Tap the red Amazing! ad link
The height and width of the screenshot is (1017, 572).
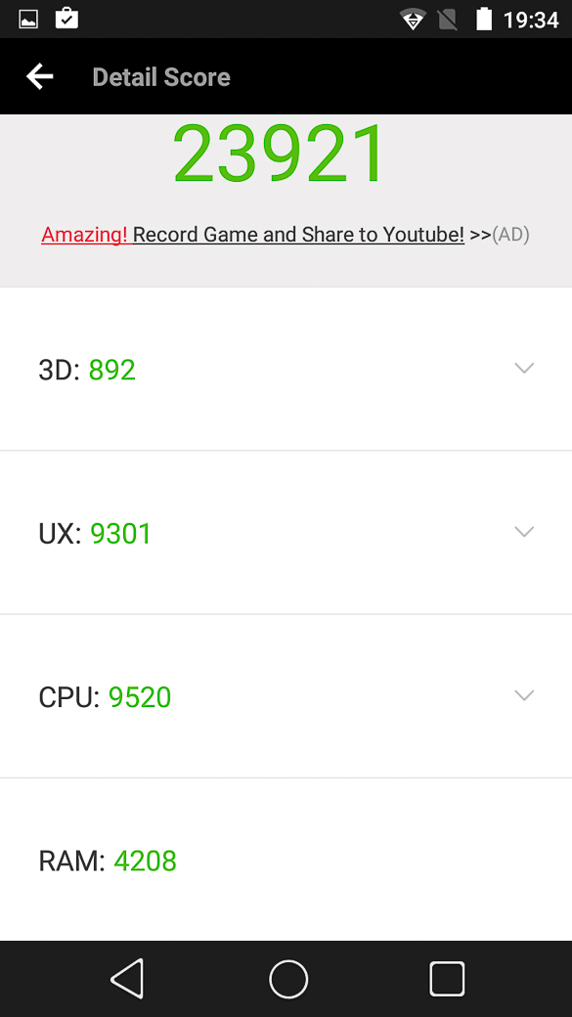85,235
